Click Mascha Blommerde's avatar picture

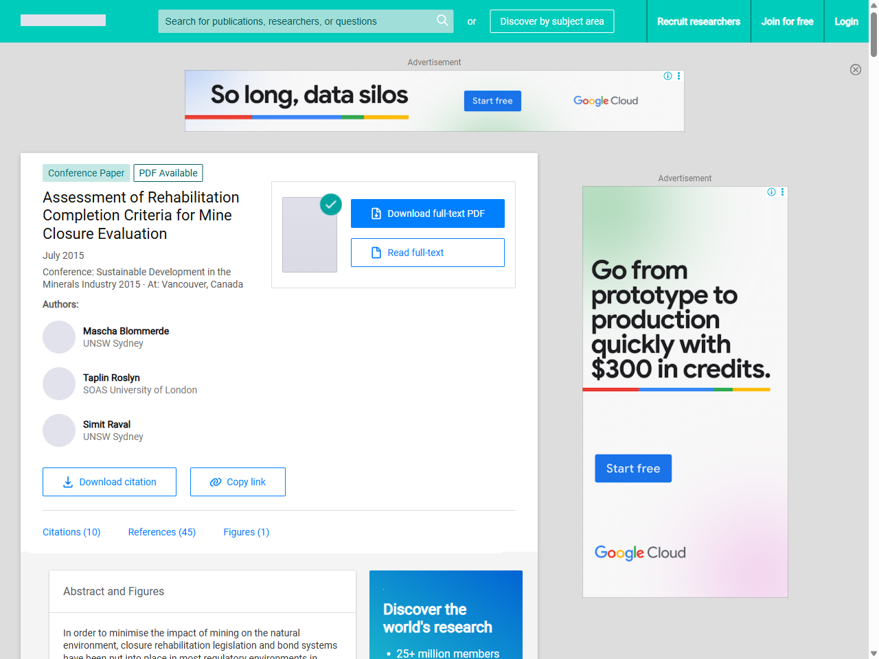pyautogui.click(x=59, y=337)
